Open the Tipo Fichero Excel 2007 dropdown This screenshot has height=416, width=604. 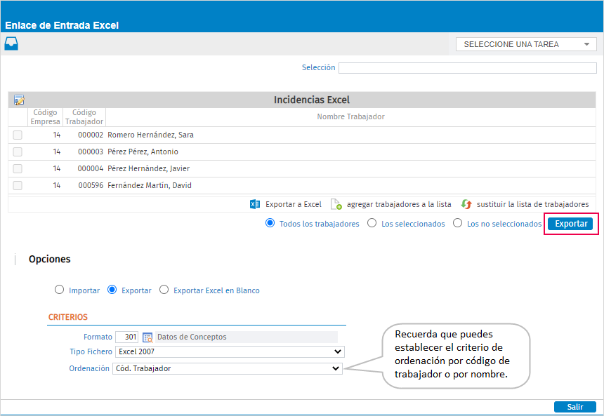pos(230,351)
